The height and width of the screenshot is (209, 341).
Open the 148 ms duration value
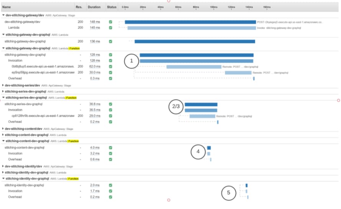[95, 22]
